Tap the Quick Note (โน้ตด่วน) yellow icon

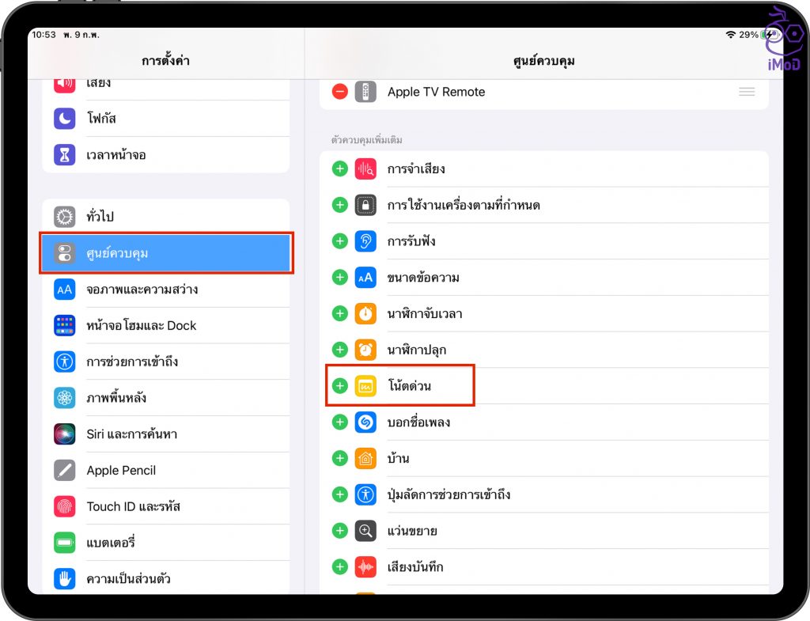tap(365, 386)
